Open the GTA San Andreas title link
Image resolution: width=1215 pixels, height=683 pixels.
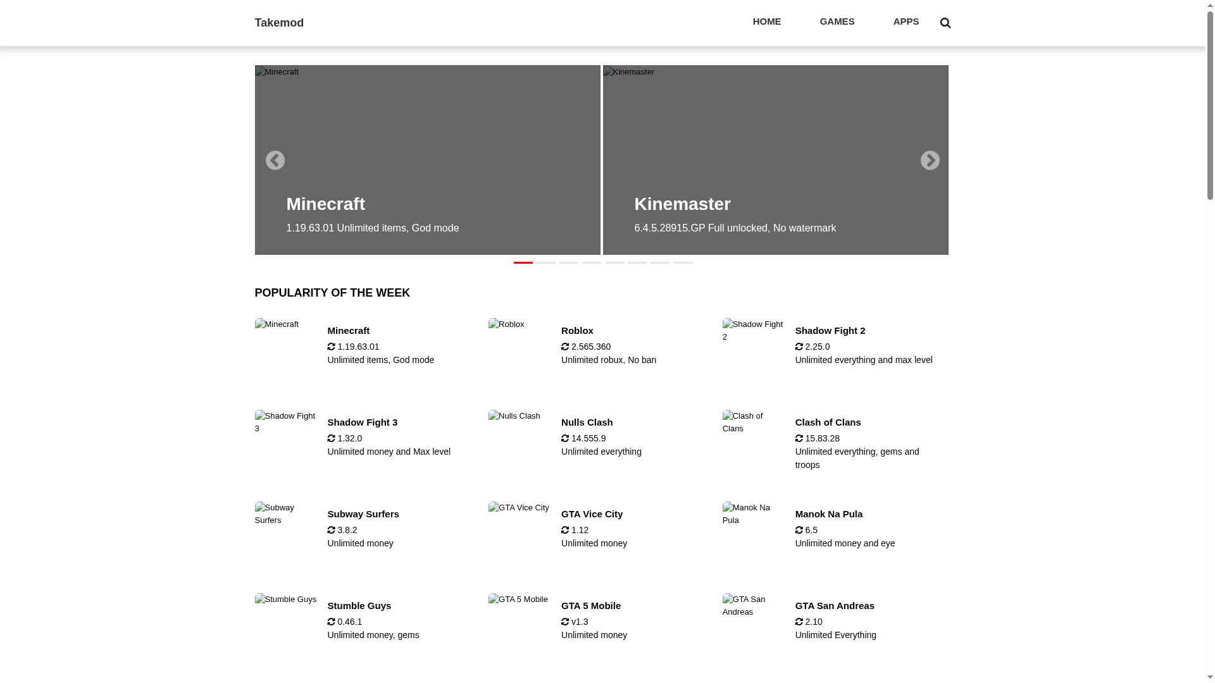click(x=835, y=606)
